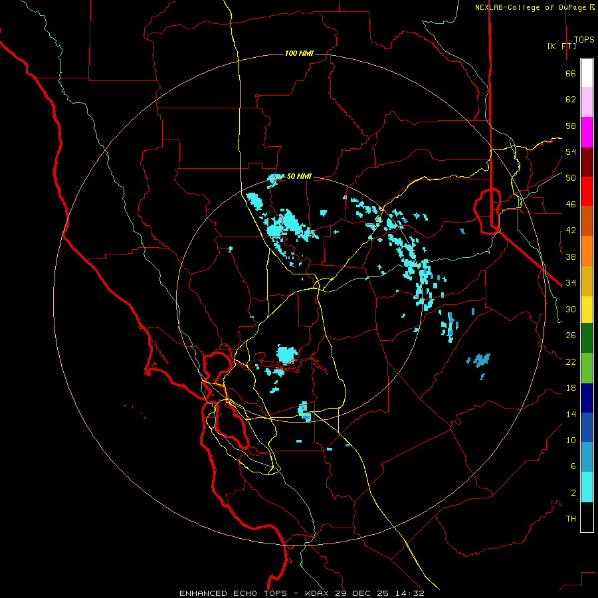Click the cyan 10 kft legend swatch
Image resolution: width=598 pixels, height=598 pixels.
(587, 487)
